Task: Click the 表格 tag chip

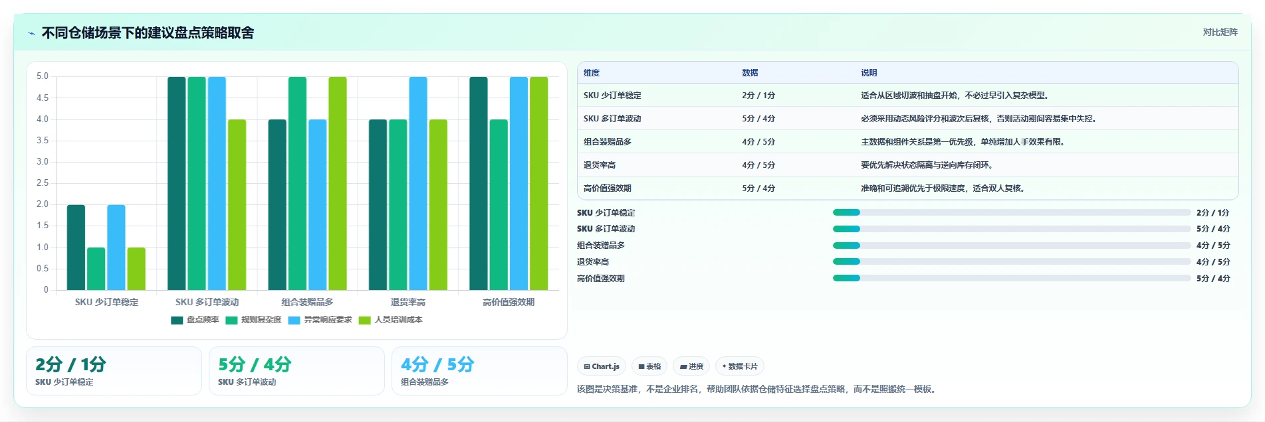Action: pyautogui.click(x=649, y=366)
